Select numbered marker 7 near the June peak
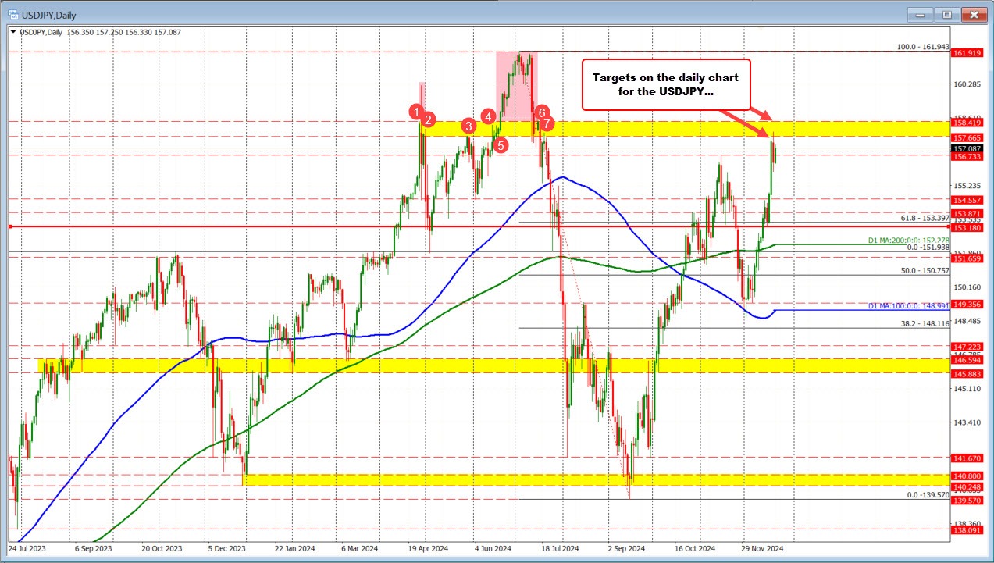994x563 pixels. coord(547,123)
